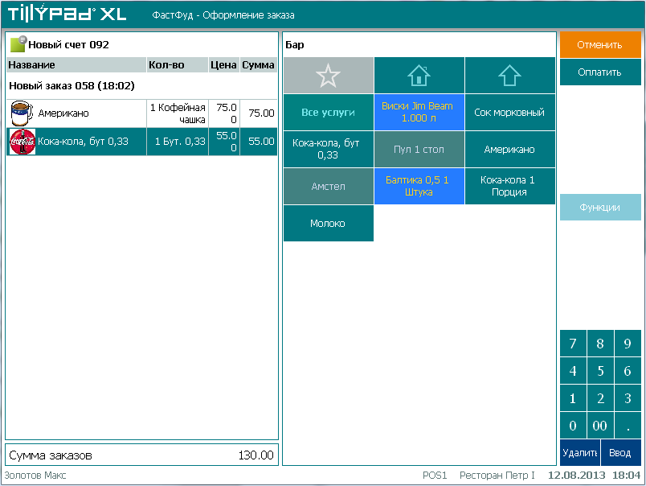Tap keypad double zero 00
The height and width of the screenshot is (486, 646).
point(600,426)
